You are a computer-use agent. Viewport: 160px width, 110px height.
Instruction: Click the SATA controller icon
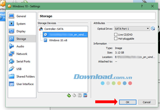coord(41,29)
